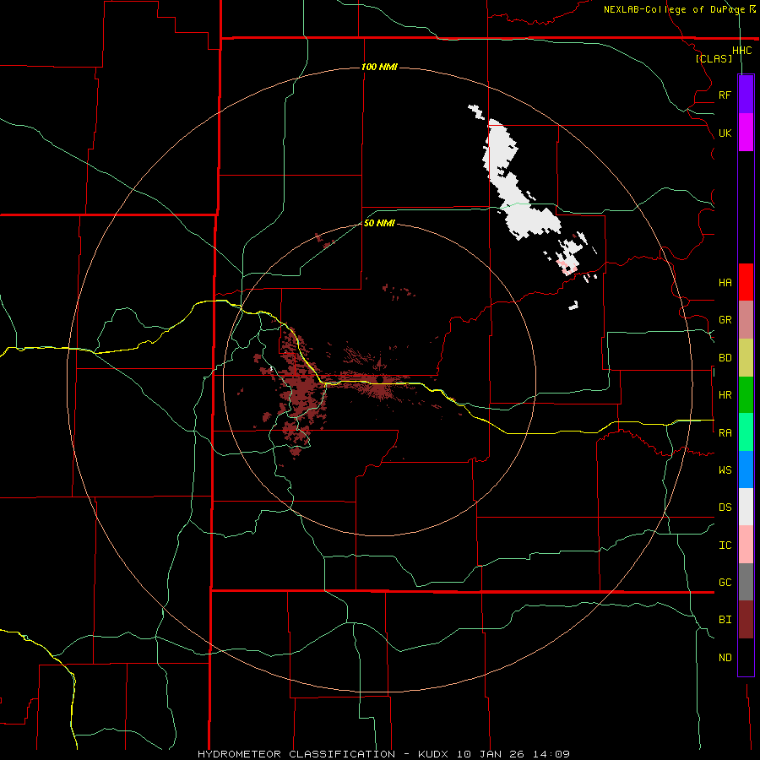Click the 100 NMI range ring label
Image resolution: width=760 pixels, height=760 pixels.
click(x=379, y=67)
